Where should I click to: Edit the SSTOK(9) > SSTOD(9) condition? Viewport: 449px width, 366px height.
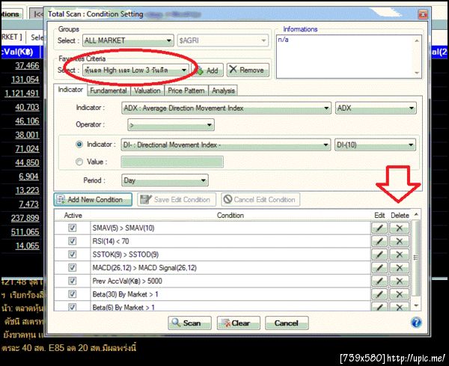[379, 254]
